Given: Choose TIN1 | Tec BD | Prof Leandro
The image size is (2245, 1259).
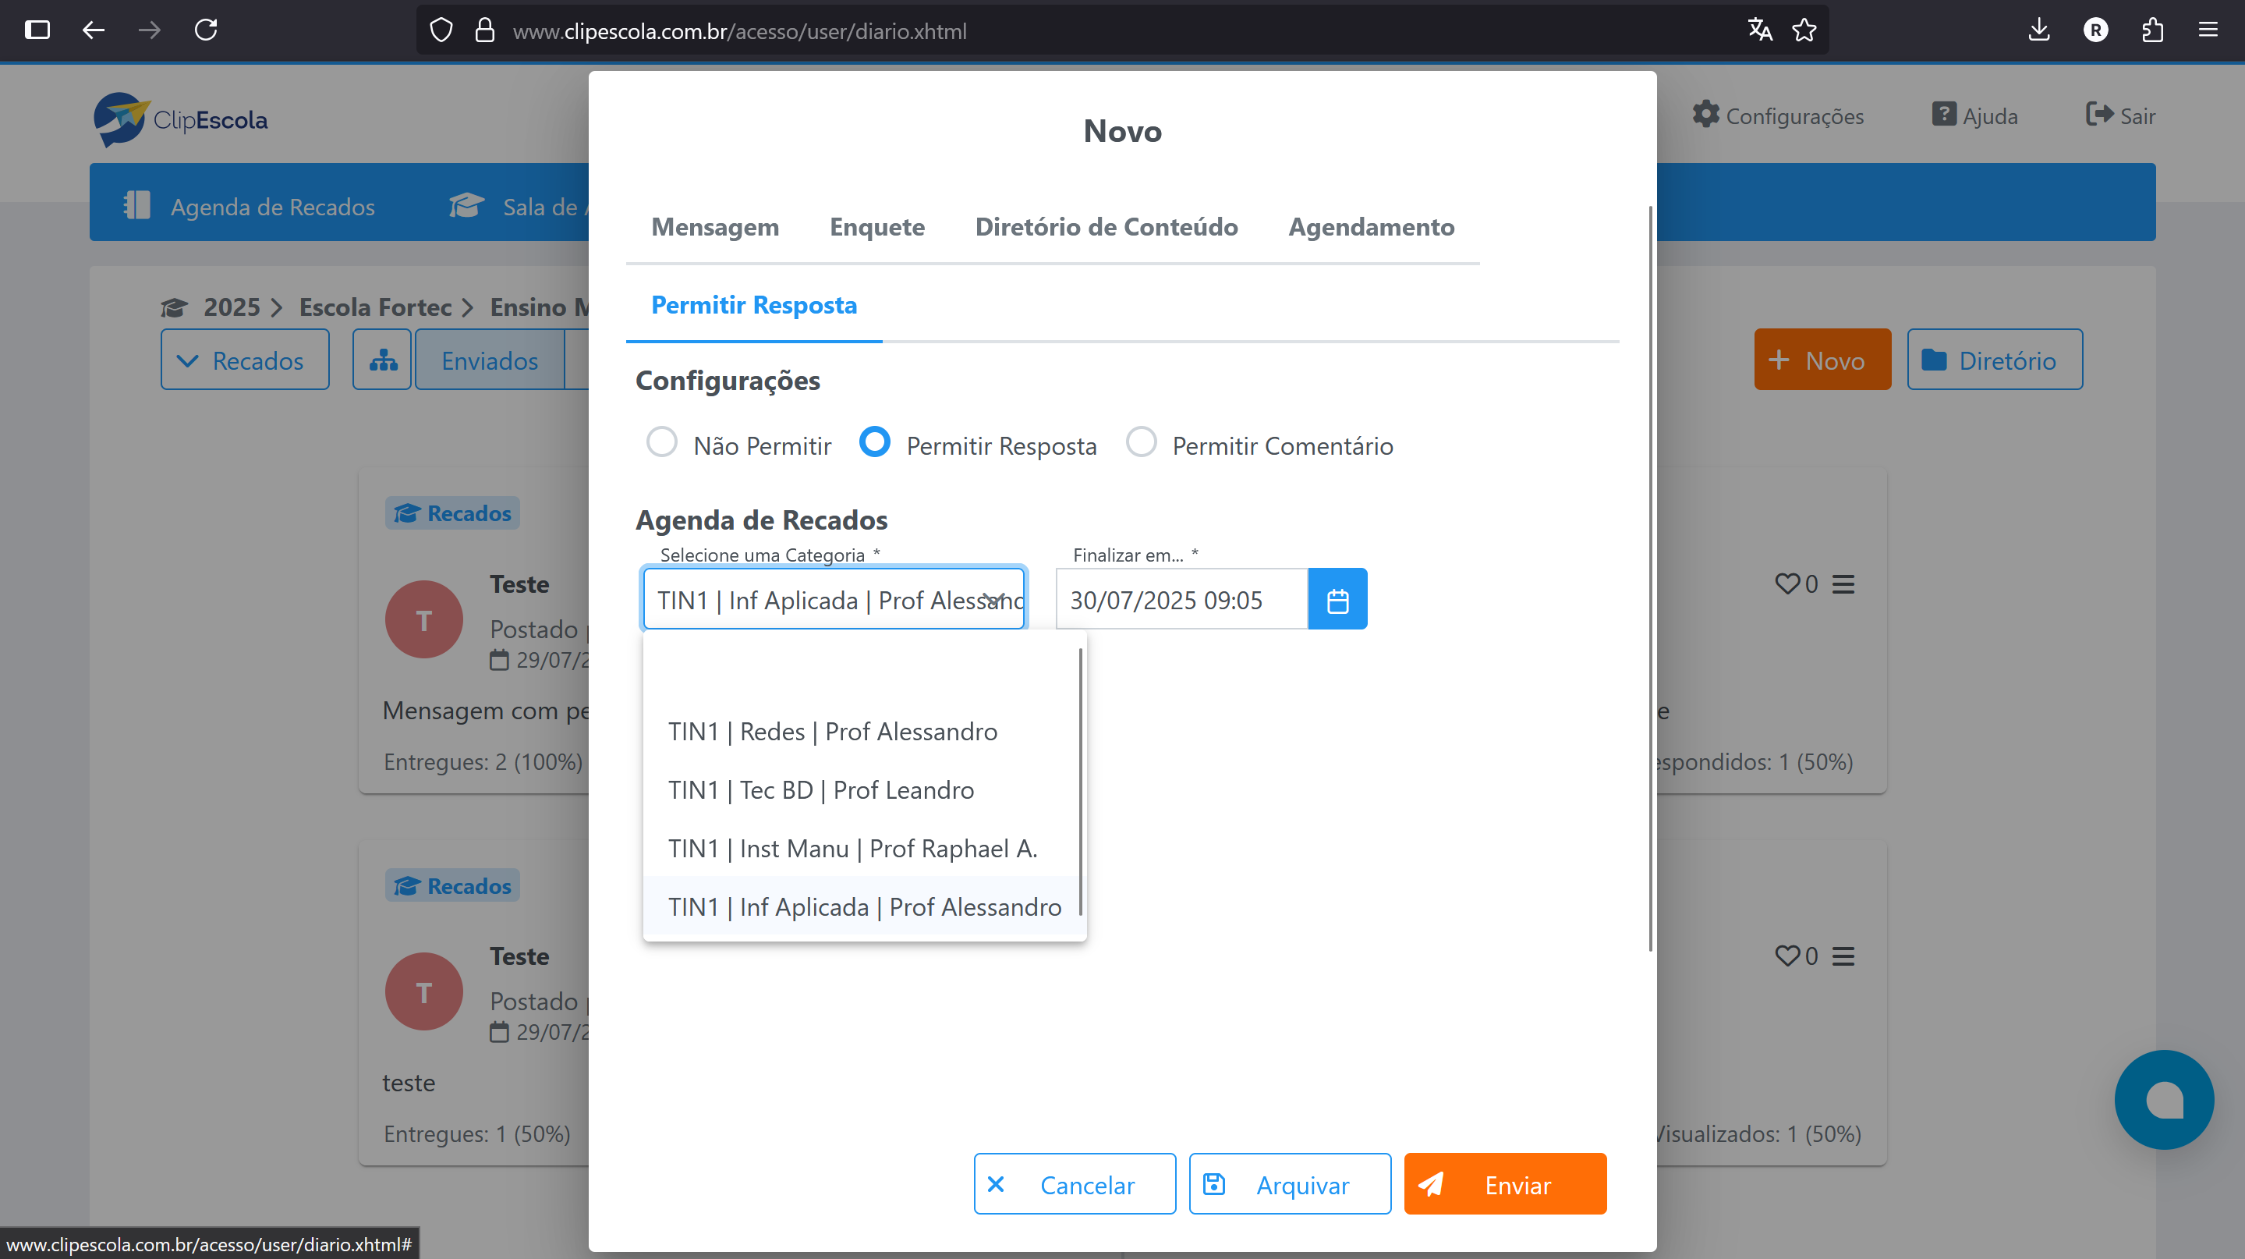Looking at the screenshot, I should point(821,790).
